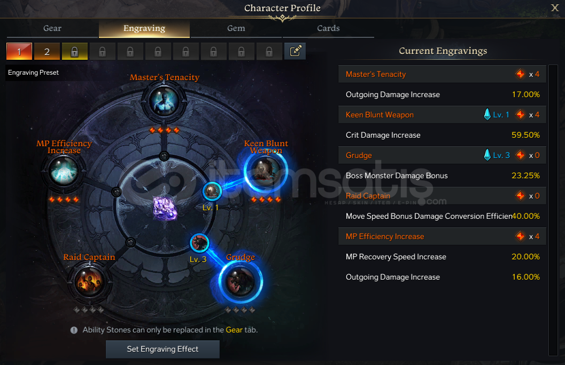The image size is (565, 365).
Task: Click the Current Engravings list scrollbar
Action: pos(553,210)
